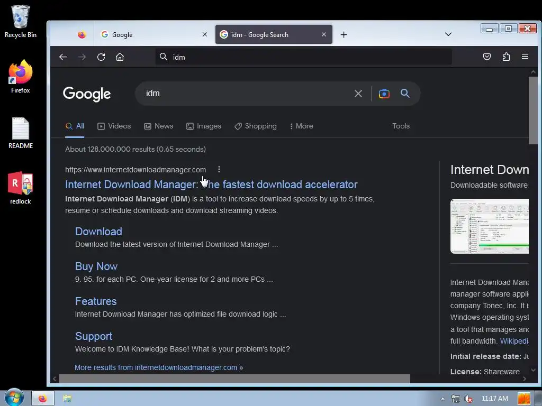Go back to the previous page
The height and width of the screenshot is (406, 542).
coord(63,57)
